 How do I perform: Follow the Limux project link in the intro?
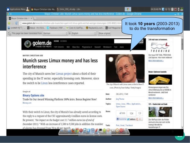click(64, 74)
